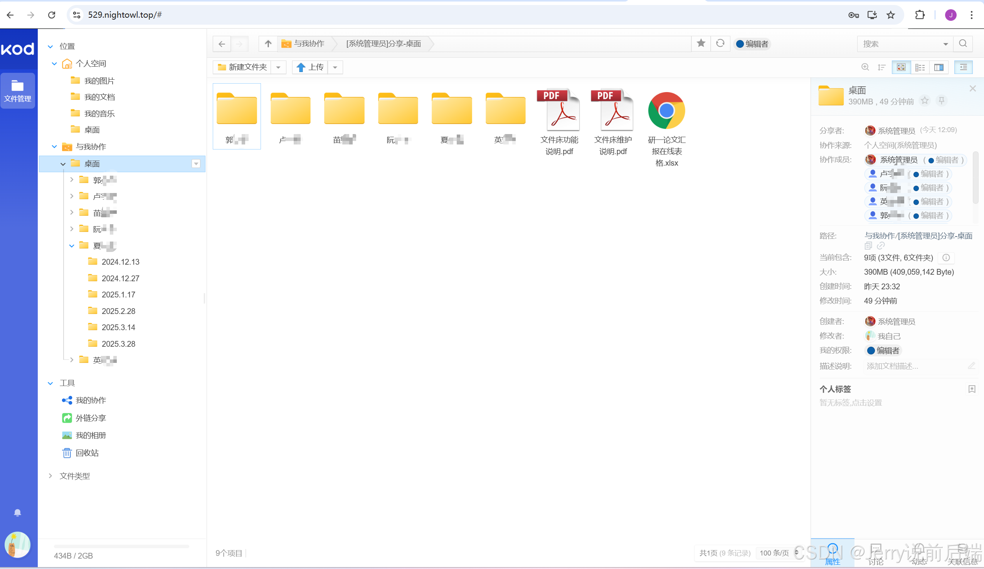Screen dimensions: 984x569
Task: Open 我的协作 under tools
Action: [91, 400]
